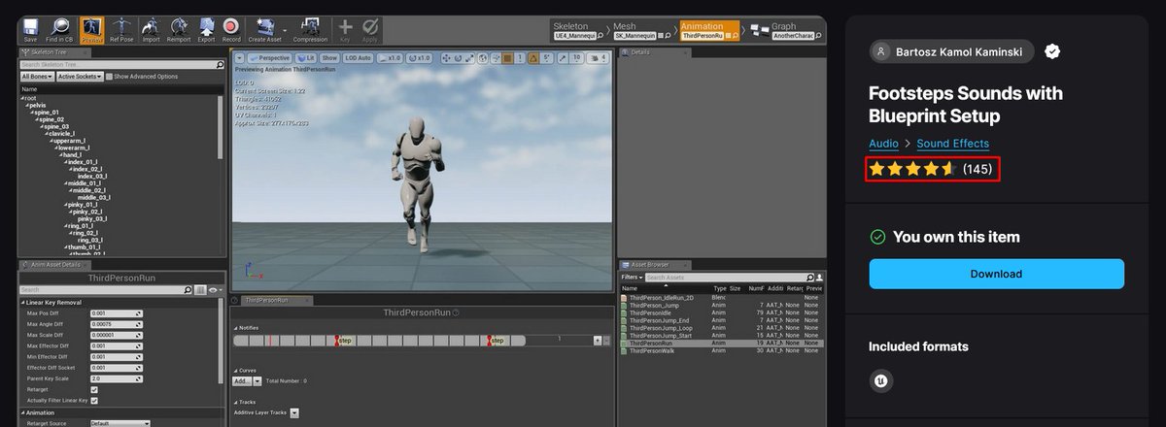
Task: Toggle Actually Filter Linear Key checkbox
Action: tap(94, 400)
